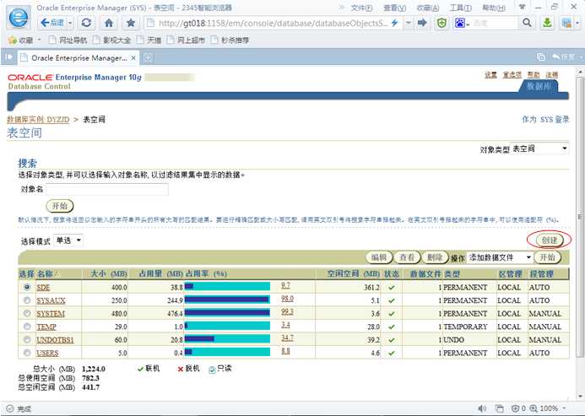Click the zoom 100% magnifier icon
585x416 pixels.
tap(534, 408)
